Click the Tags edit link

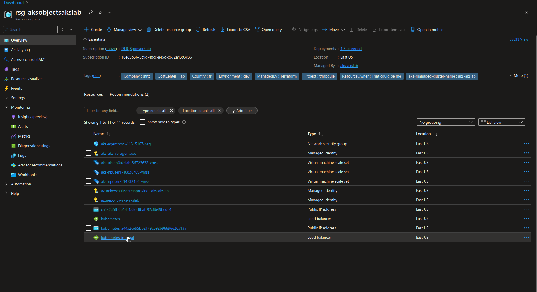97,75
